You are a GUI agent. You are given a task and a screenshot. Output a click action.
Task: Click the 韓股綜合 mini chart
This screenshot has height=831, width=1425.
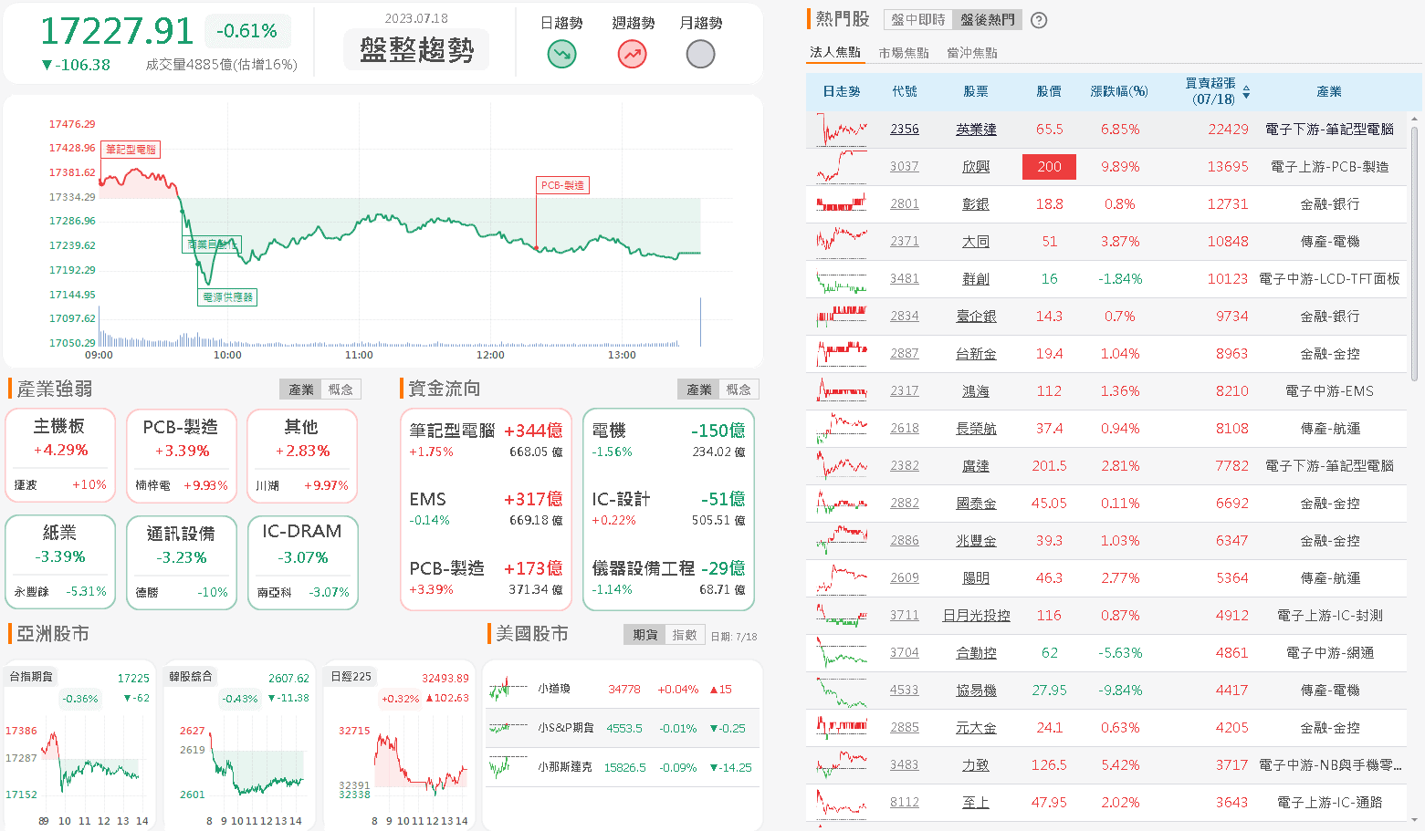pos(239,746)
